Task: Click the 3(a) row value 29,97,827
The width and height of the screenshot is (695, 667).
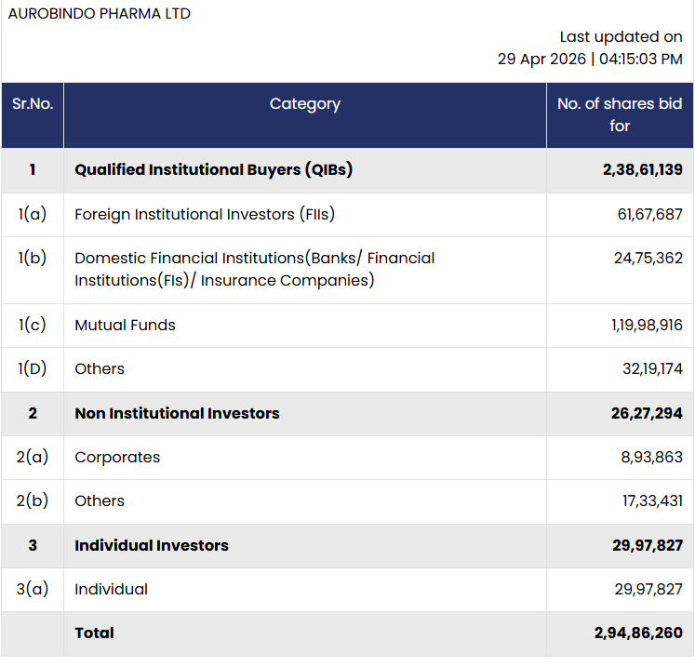Action: pyautogui.click(x=648, y=590)
